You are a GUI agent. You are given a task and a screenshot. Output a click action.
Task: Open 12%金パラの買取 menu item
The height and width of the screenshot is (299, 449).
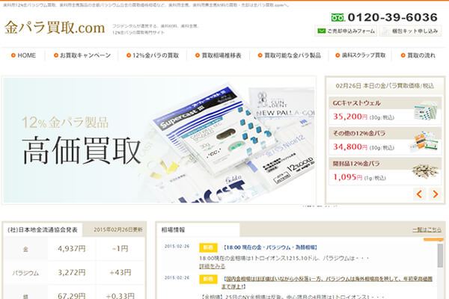(153, 55)
